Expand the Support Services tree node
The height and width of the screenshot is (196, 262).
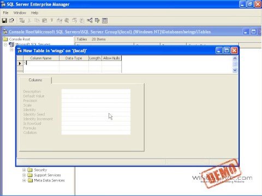click(x=24, y=175)
